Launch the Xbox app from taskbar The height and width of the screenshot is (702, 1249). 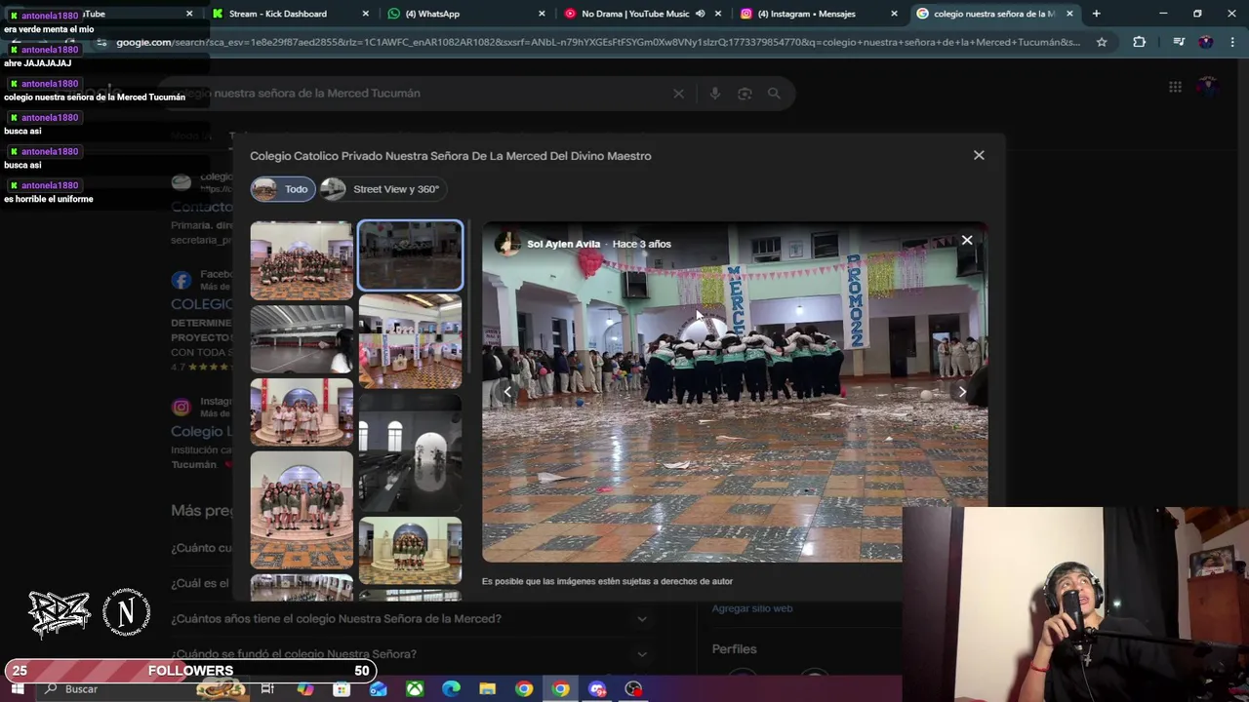[415, 689]
